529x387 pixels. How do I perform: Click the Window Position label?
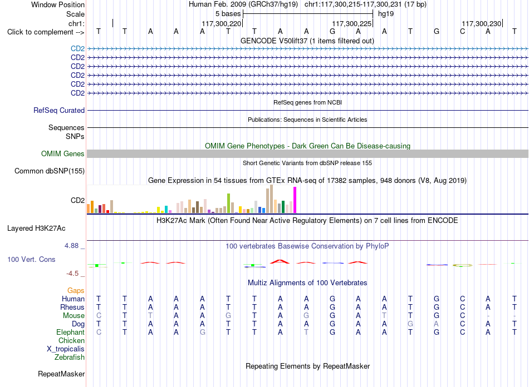[x=58, y=4]
